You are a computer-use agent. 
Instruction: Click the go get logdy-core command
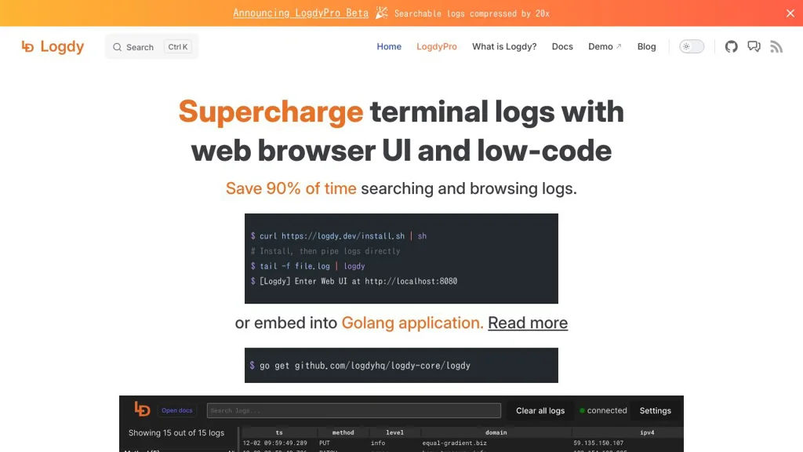tap(360, 366)
